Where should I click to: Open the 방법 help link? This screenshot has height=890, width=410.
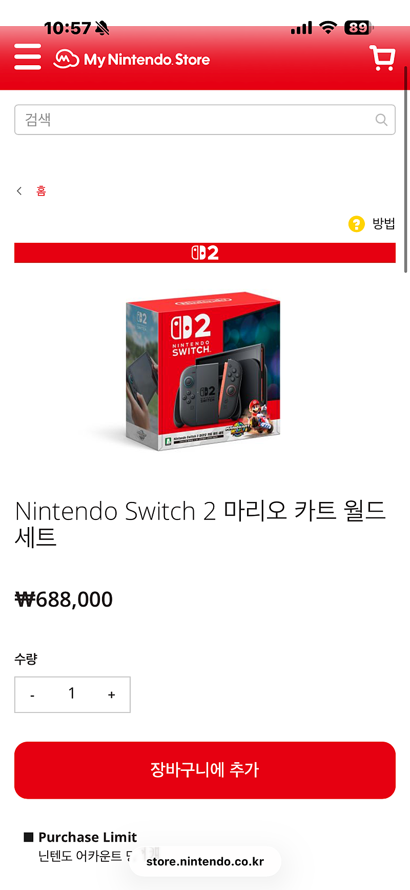(x=383, y=224)
